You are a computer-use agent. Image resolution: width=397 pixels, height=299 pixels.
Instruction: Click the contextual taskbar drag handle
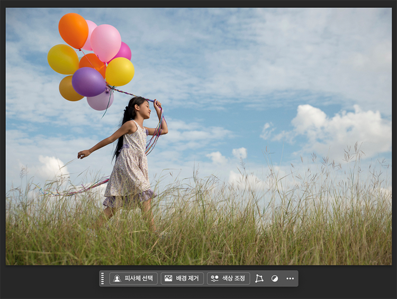coord(103,278)
